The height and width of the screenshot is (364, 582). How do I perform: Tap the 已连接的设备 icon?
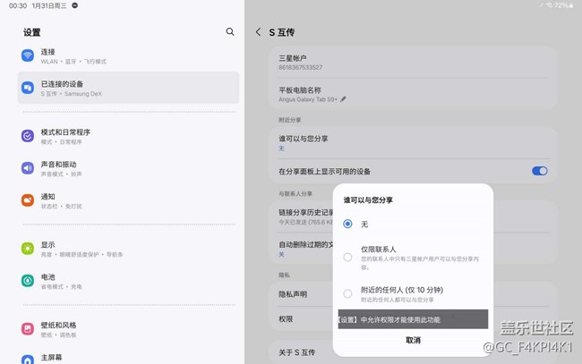tap(28, 88)
